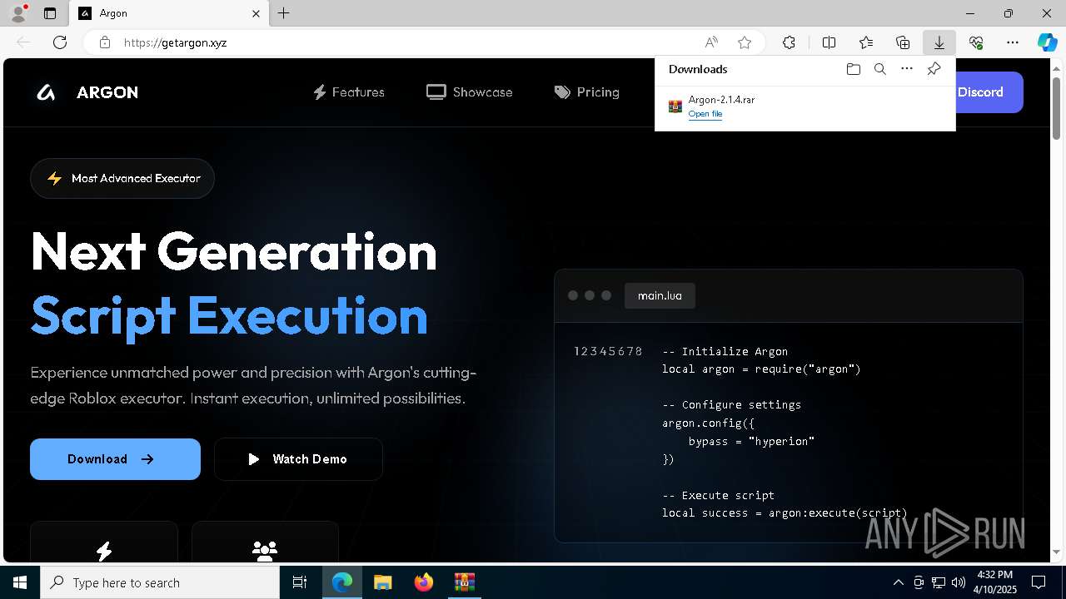The height and width of the screenshot is (599, 1066).
Task: Click the Read aloud icon
Action: click(711, 42)
